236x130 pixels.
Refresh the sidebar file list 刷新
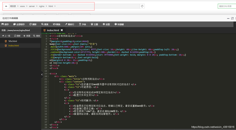pos(17,36)
